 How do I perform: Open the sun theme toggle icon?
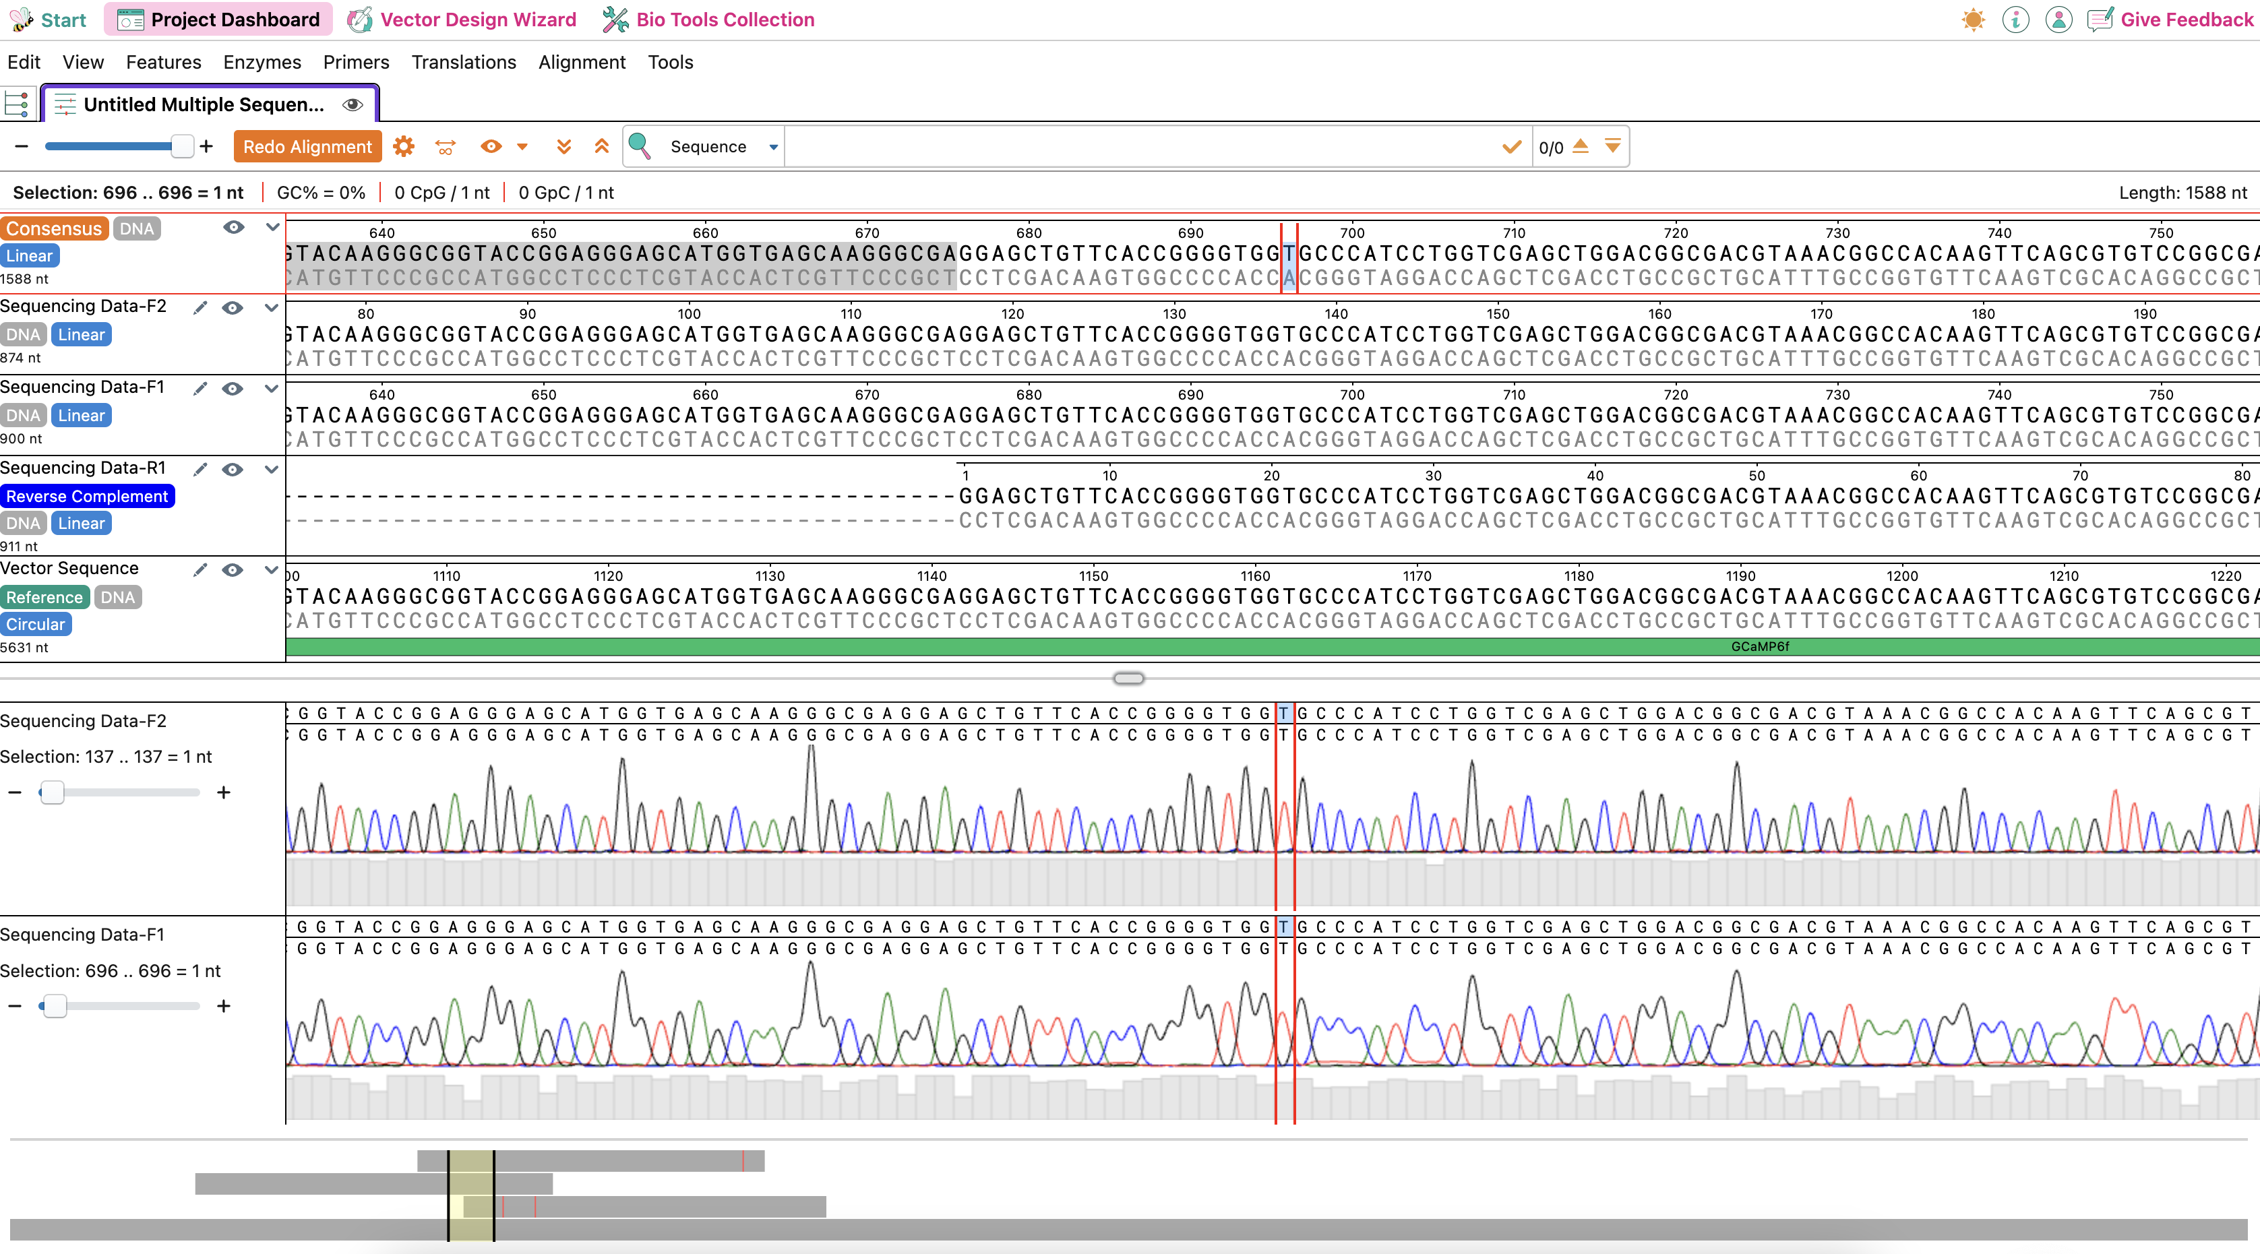pyautogui.click(x=1973, y=20)
